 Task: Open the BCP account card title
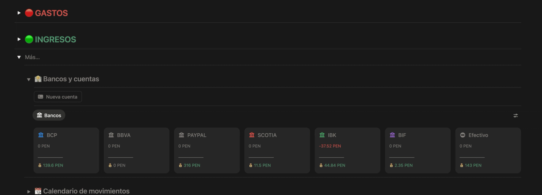pos(52,135)
